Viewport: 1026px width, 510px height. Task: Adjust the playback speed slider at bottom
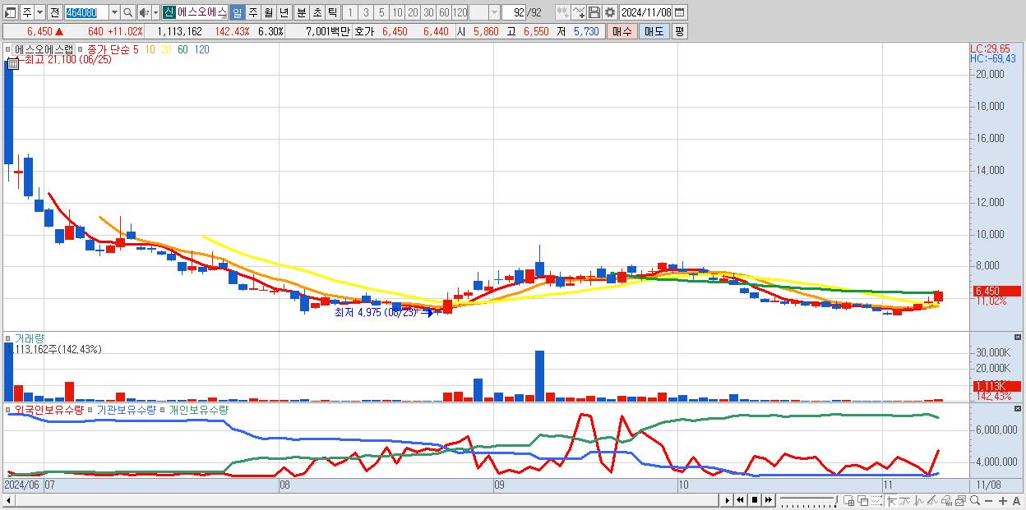pyautogui.click(x=808, y=500)
